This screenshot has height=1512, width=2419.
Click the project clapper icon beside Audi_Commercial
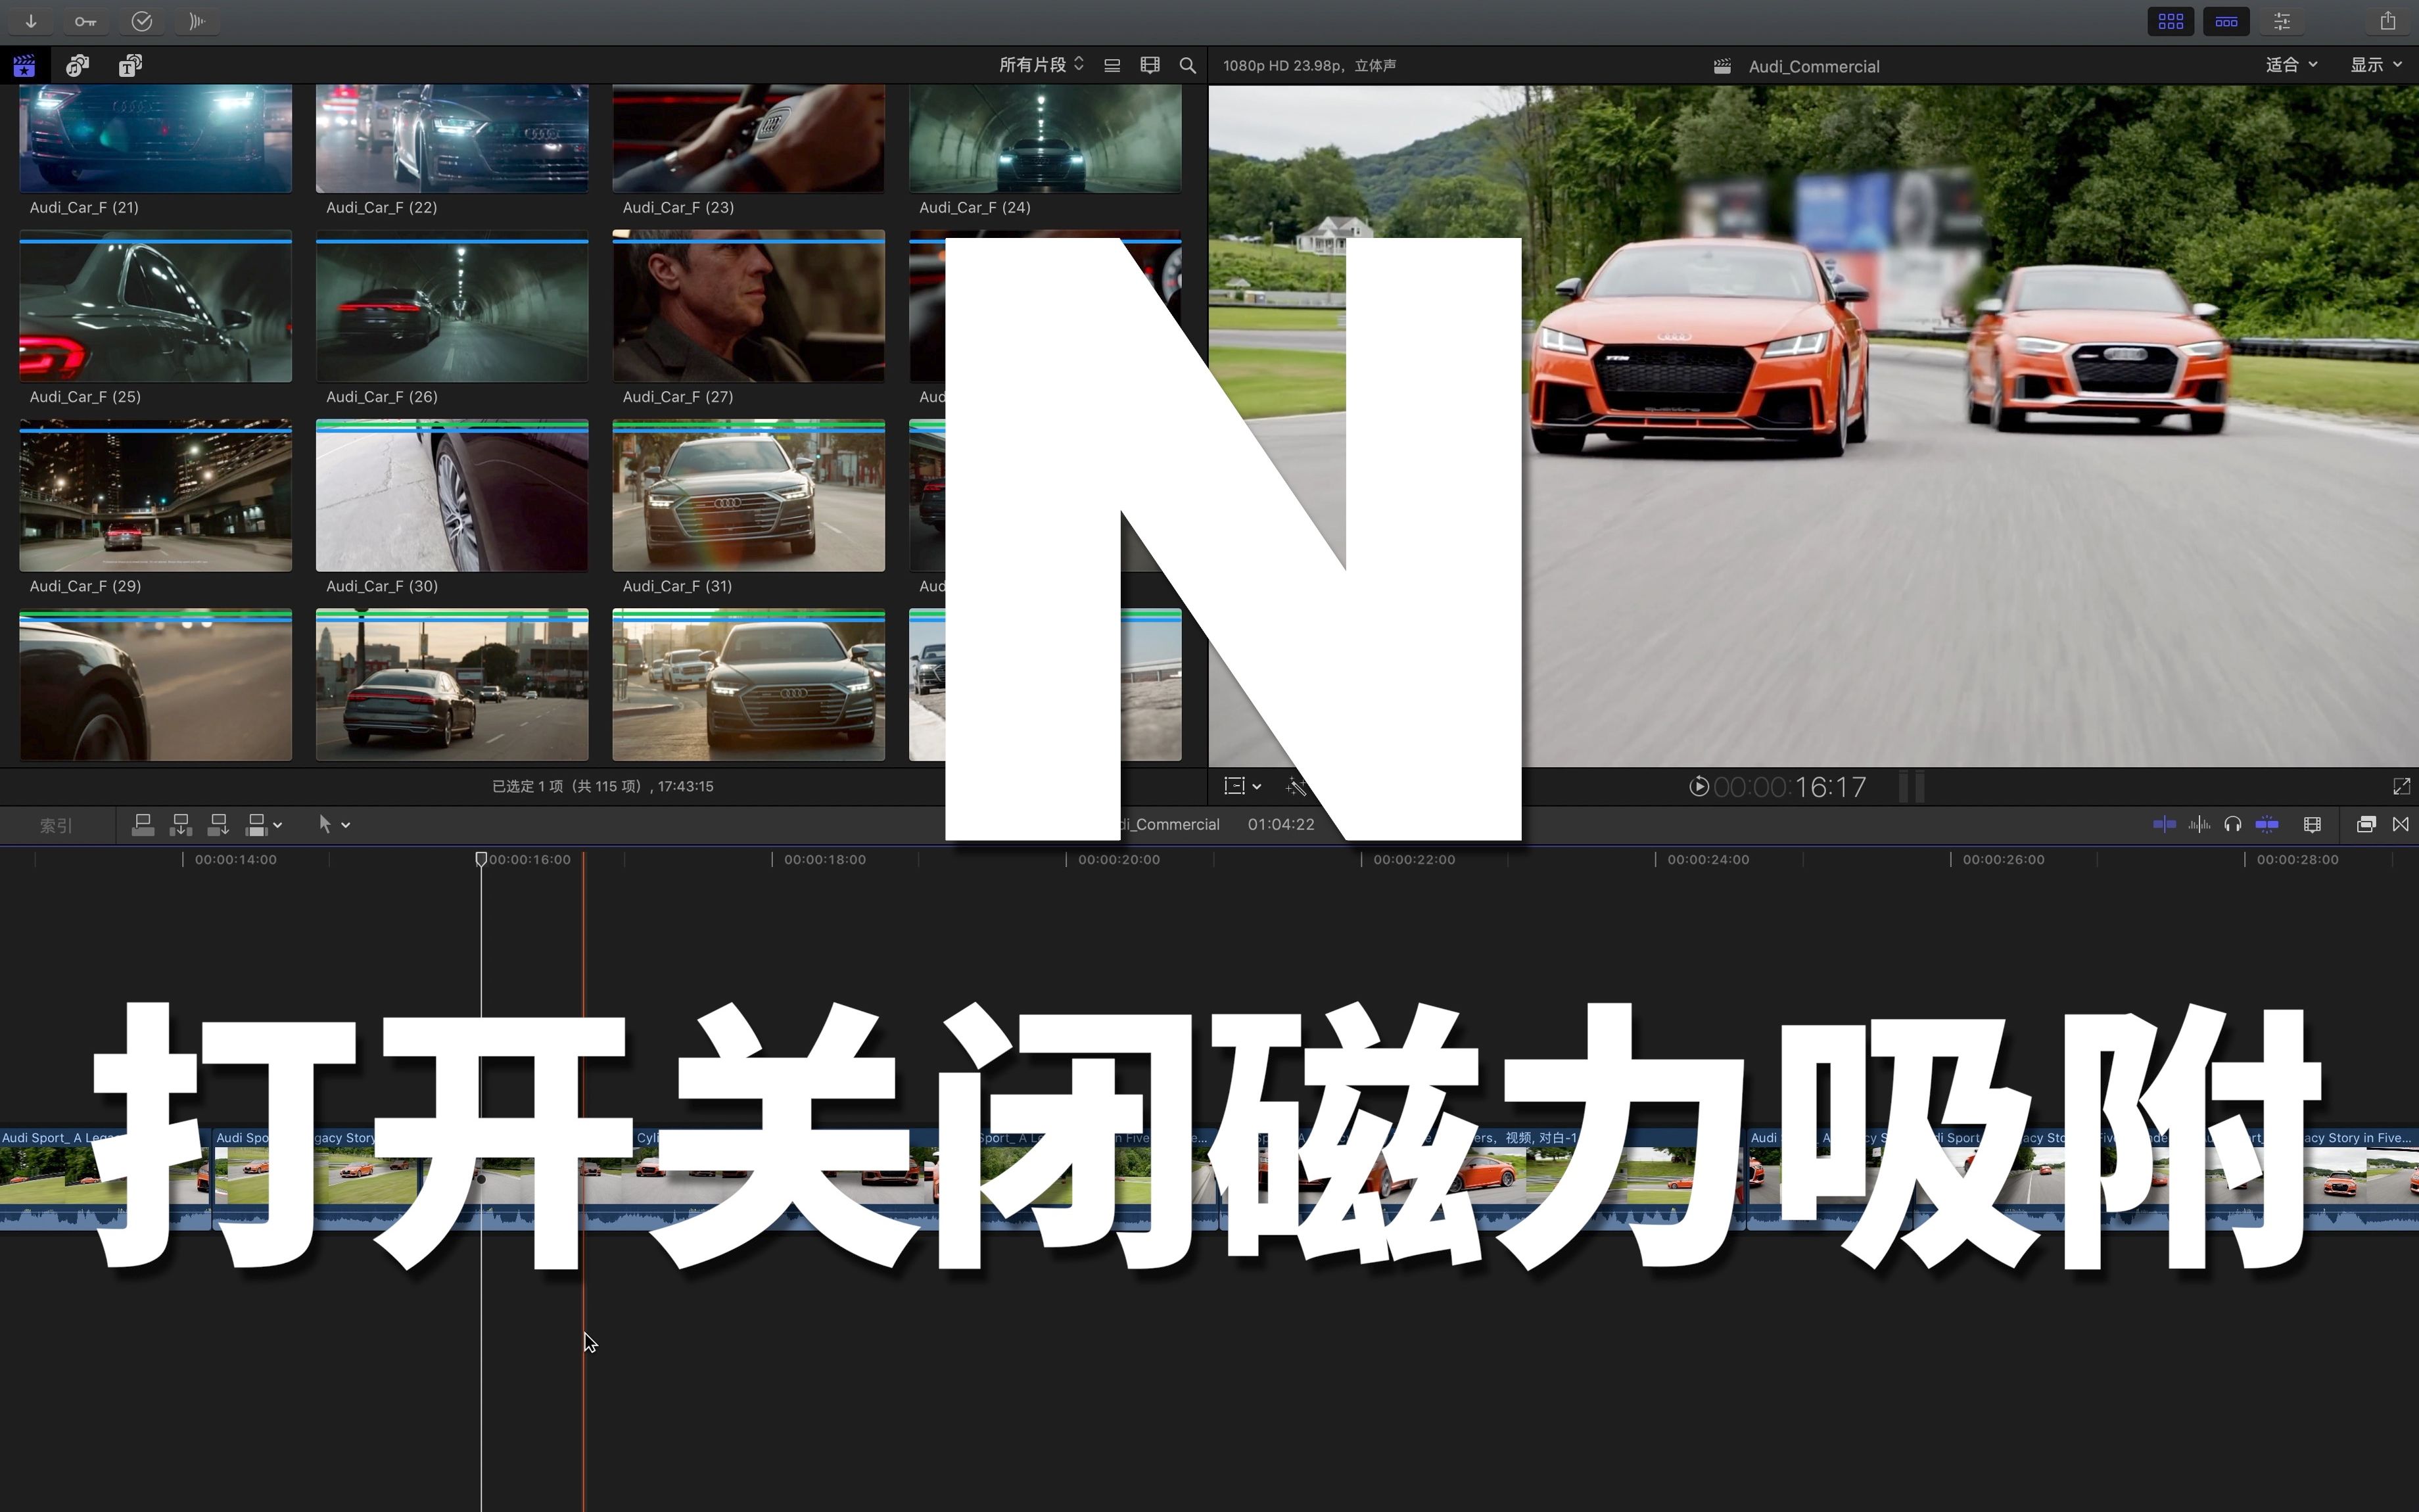coord(1722,66)
